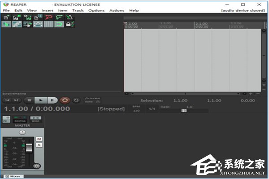Click the Open Project toolbar icon
This screenshot has height=179, width=269.
pos(17,17)
